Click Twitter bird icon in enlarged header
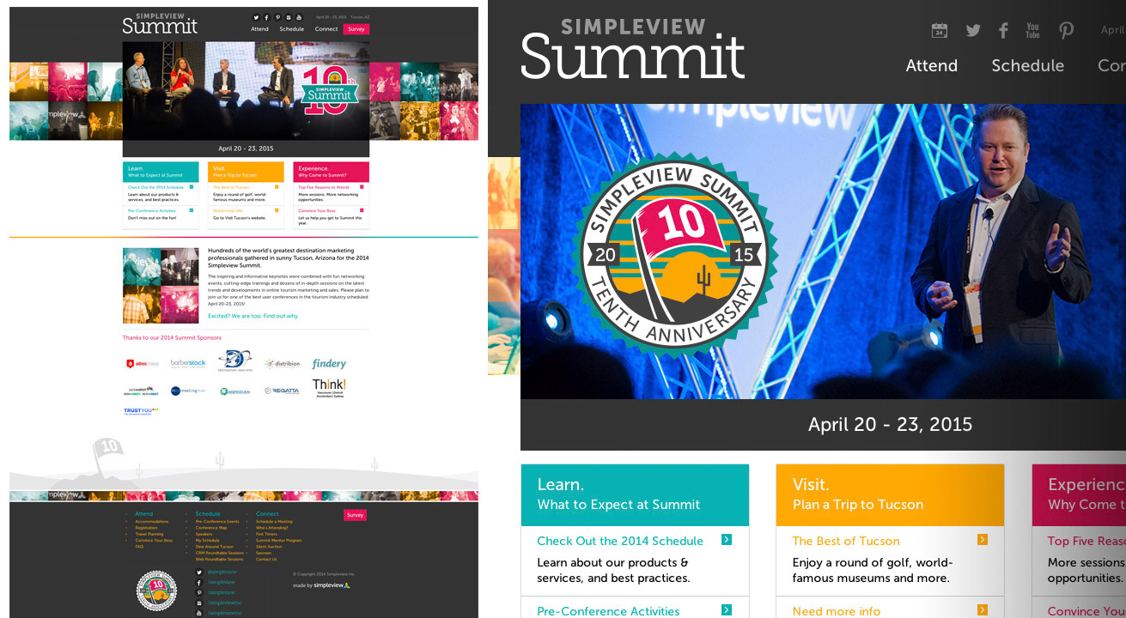1126x618 pixels. point(972,31)
